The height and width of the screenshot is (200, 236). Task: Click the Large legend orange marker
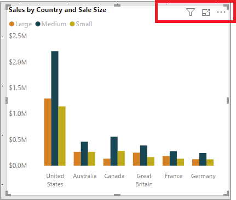pos(11,24)
